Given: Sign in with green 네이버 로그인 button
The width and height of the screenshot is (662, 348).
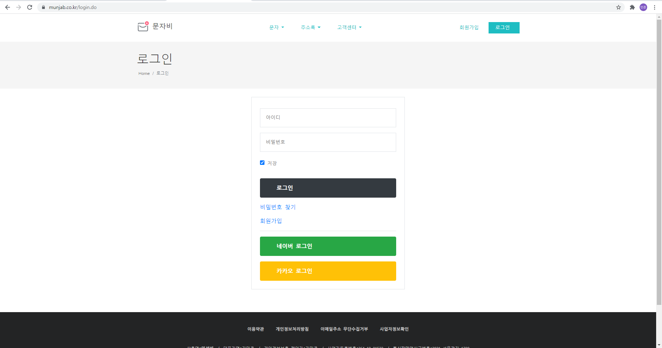Looking at the screenshot, I should pyautogui.click(x=328, y=246).
